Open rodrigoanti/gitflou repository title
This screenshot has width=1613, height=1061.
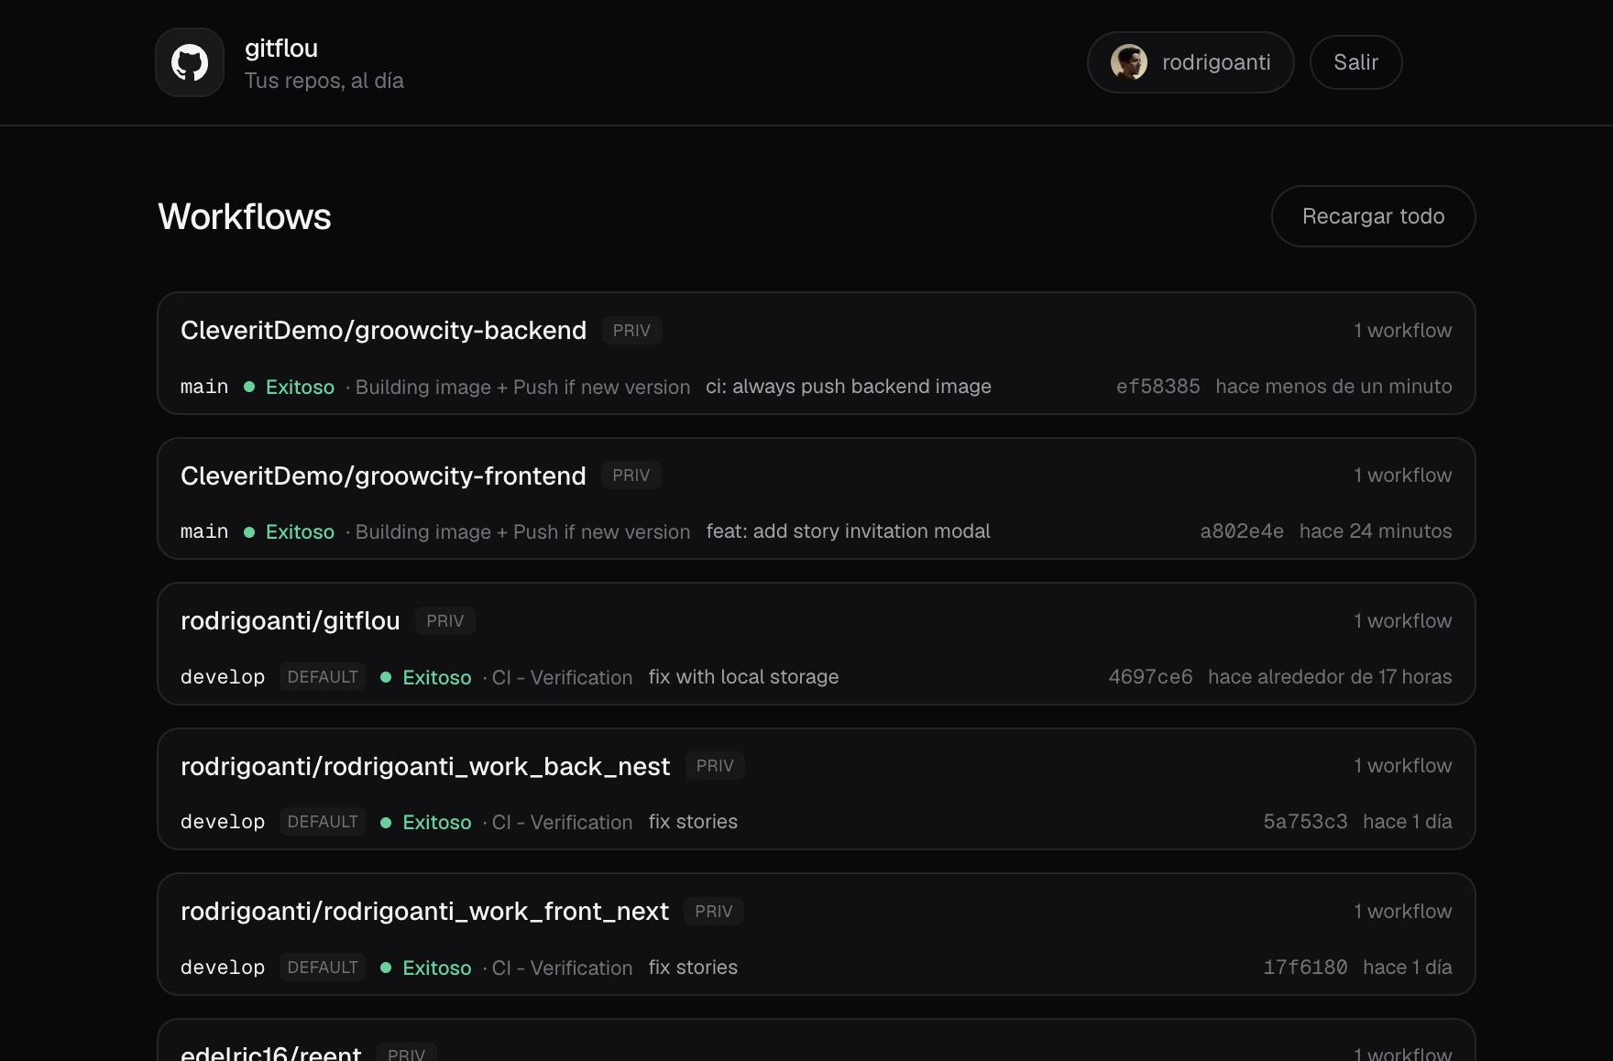click(291, 621)
